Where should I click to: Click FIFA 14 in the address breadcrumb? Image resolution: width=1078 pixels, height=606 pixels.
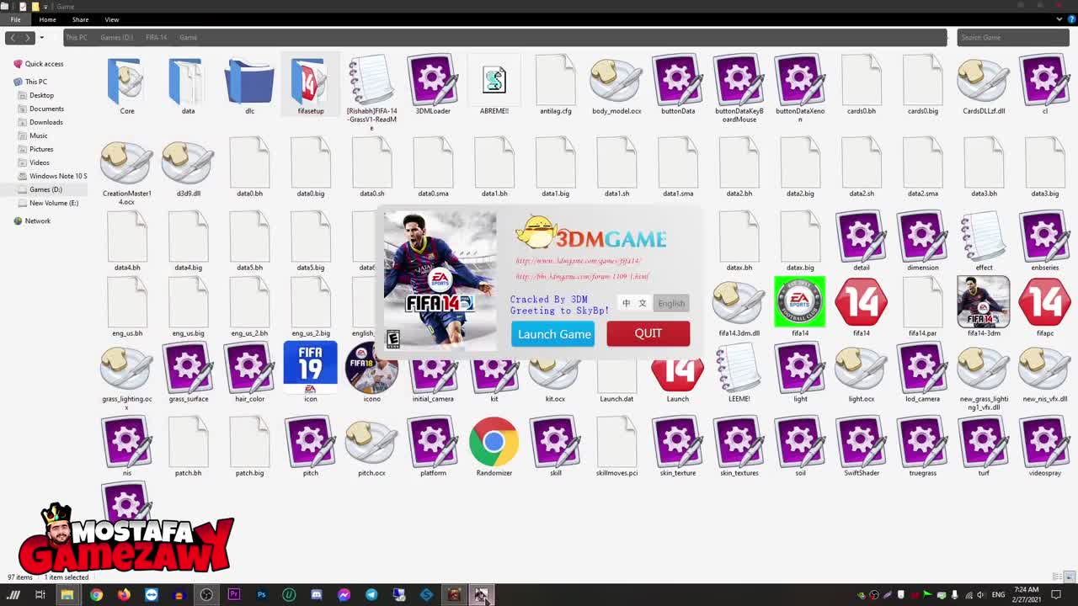pyautogui.click(x=156, y=37)
